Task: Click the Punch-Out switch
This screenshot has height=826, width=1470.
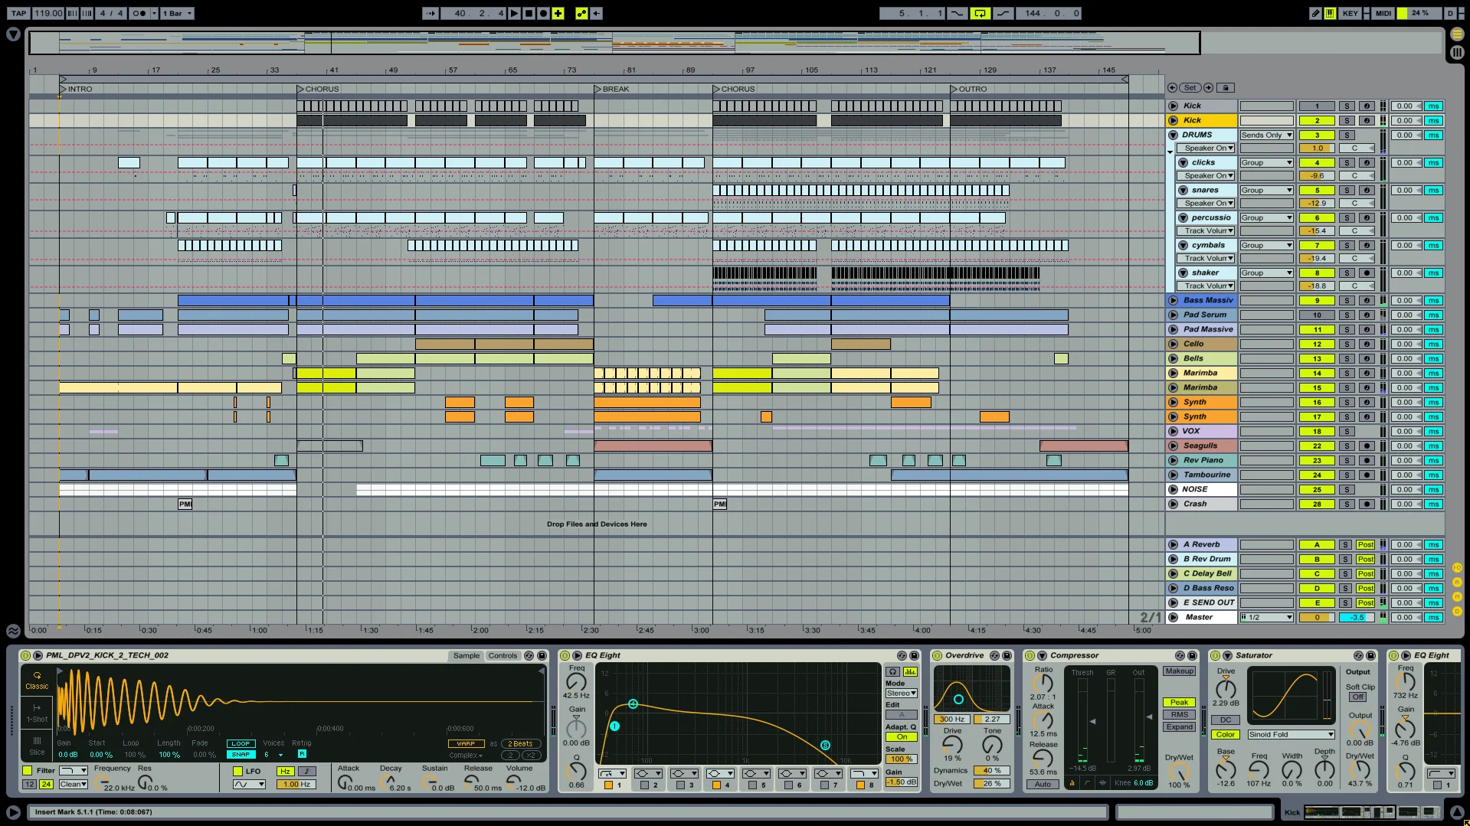Action: (1003, 13)
